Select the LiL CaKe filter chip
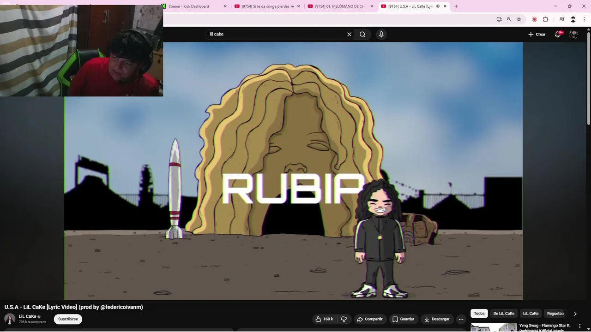 [x=531, y=314]
